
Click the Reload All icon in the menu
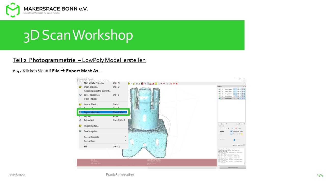[x=80, y=120]
